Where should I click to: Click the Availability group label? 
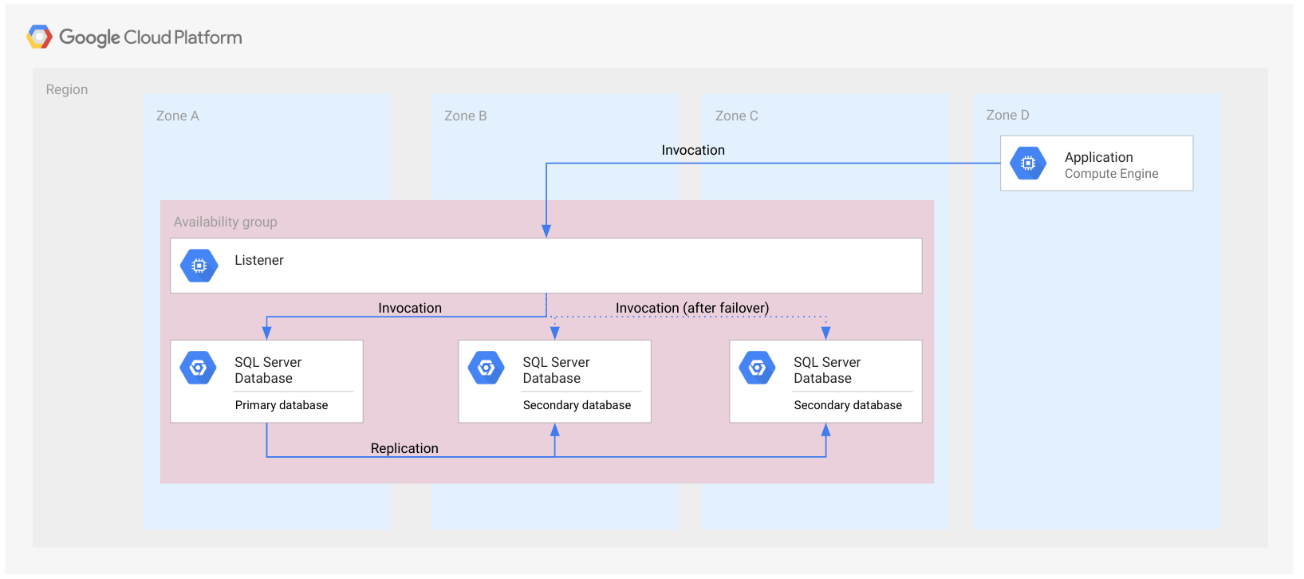click(225, 222)
